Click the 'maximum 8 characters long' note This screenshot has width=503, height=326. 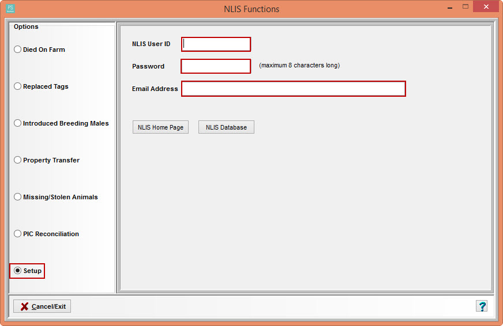point(299,65)
